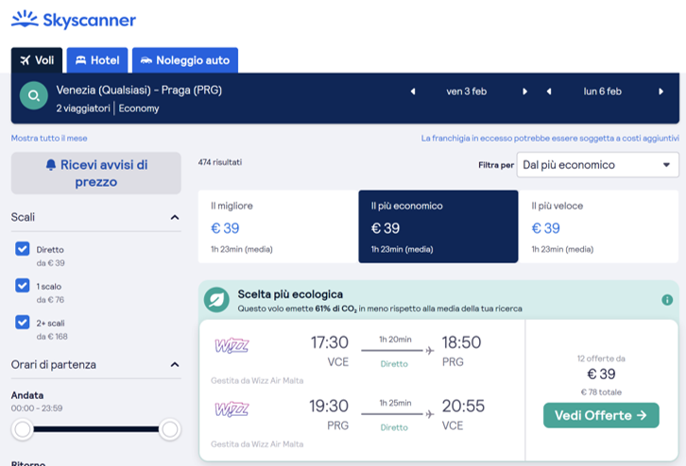Click the right handle of Andata time slider
The height and width of the screenshot is (466, 686).
[x=170, y=430]
